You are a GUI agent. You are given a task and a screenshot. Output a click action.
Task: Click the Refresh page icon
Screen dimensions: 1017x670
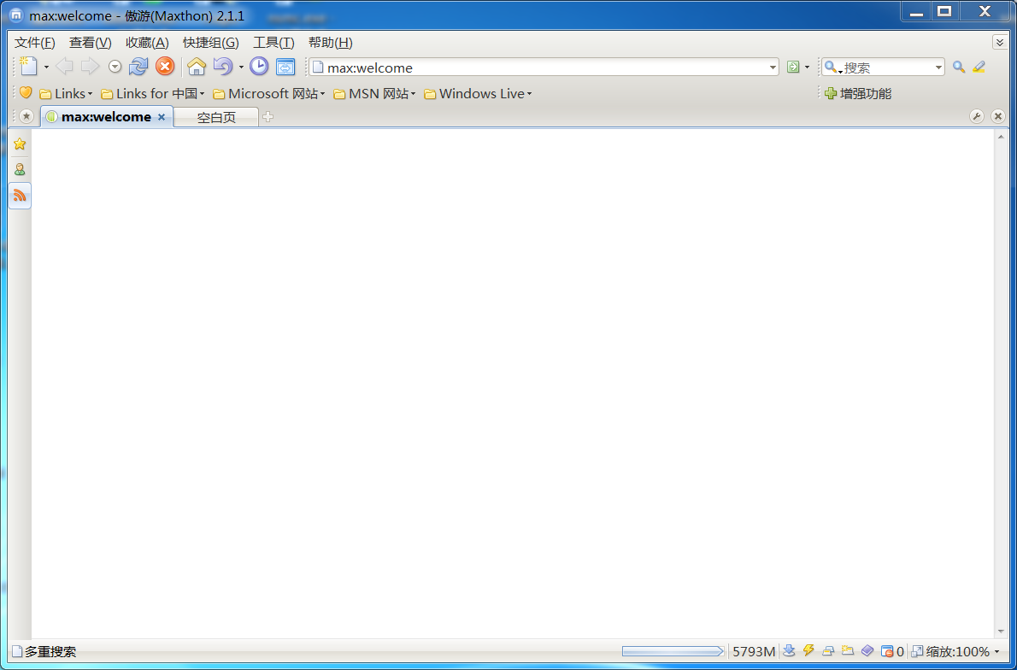(138, 67)
